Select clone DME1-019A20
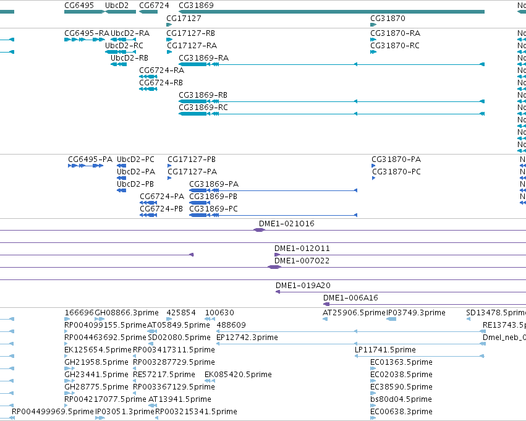 (303, 286)
